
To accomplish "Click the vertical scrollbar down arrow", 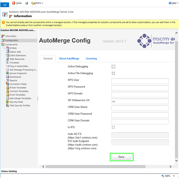I will point(177,160).
